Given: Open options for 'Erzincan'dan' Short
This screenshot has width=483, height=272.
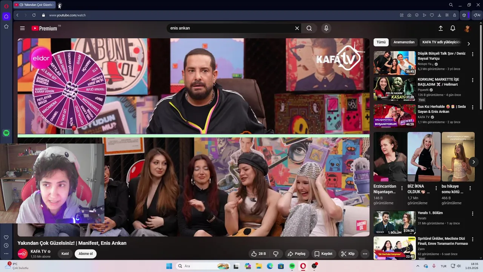Looking at the screenshot, I should [402, 188].
